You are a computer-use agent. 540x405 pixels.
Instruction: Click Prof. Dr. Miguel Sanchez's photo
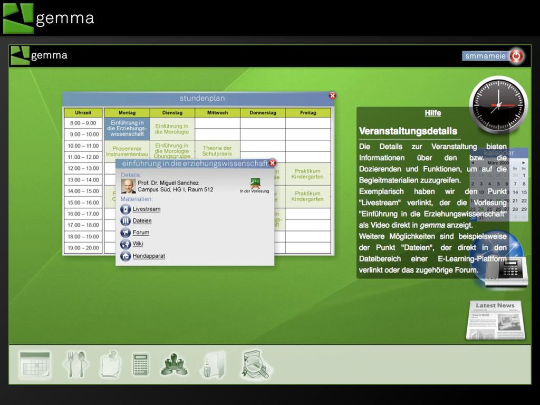click(x=128, y=186)
